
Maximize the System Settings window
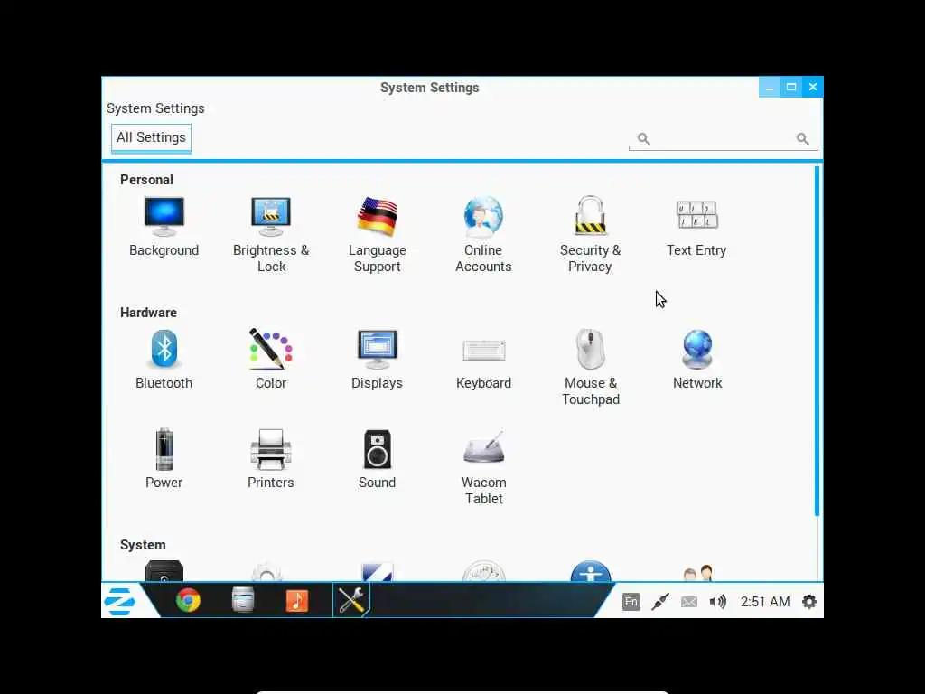(791, 88)
